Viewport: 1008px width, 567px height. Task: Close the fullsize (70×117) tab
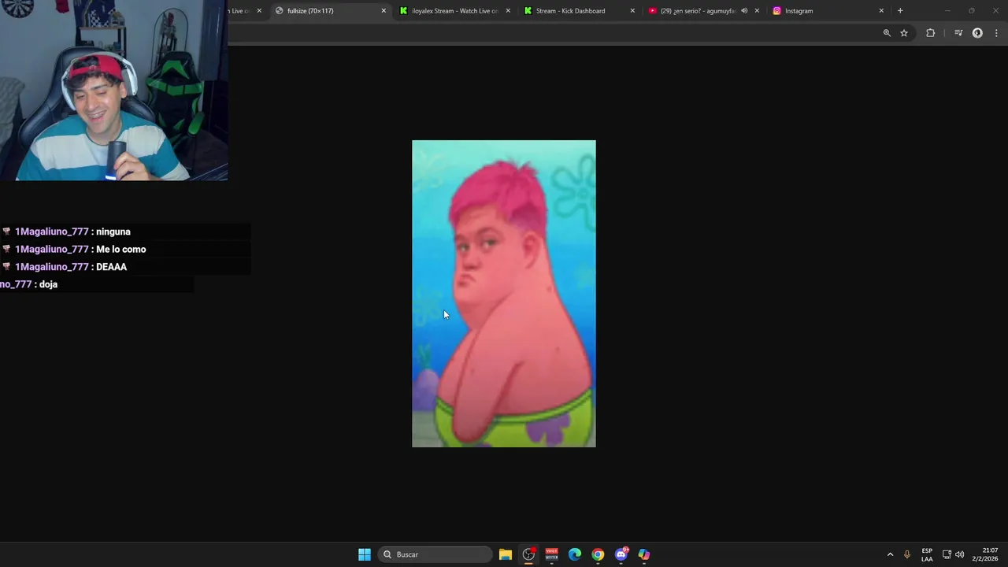click(x=384, y=11)
